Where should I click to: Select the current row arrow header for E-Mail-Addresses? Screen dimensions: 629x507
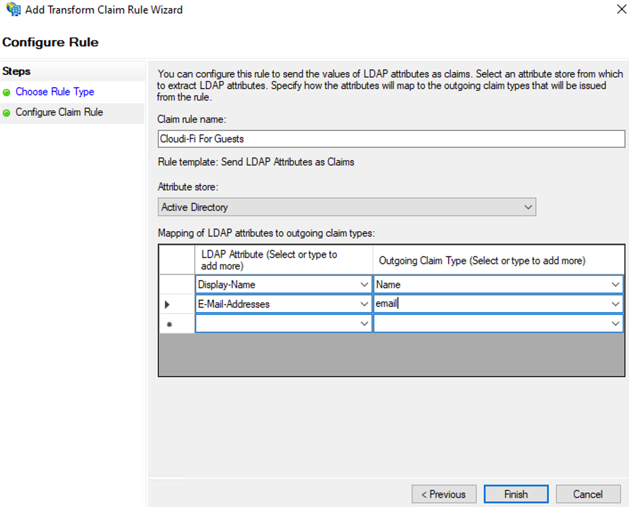(x=177, y=305)
